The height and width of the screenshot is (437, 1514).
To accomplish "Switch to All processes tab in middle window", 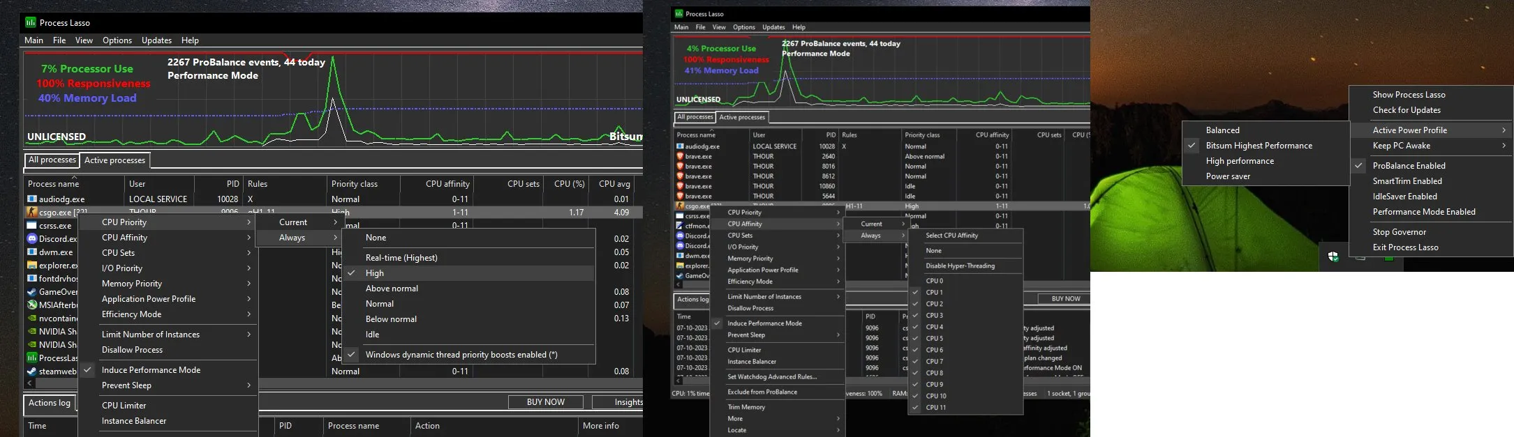I will [695, 117].
